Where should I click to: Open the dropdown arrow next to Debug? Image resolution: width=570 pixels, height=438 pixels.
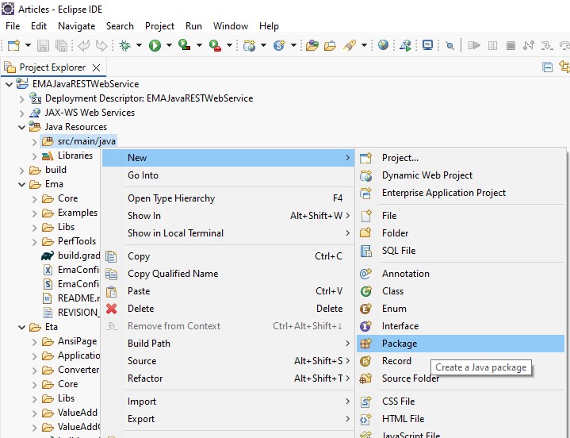(139, 45)
